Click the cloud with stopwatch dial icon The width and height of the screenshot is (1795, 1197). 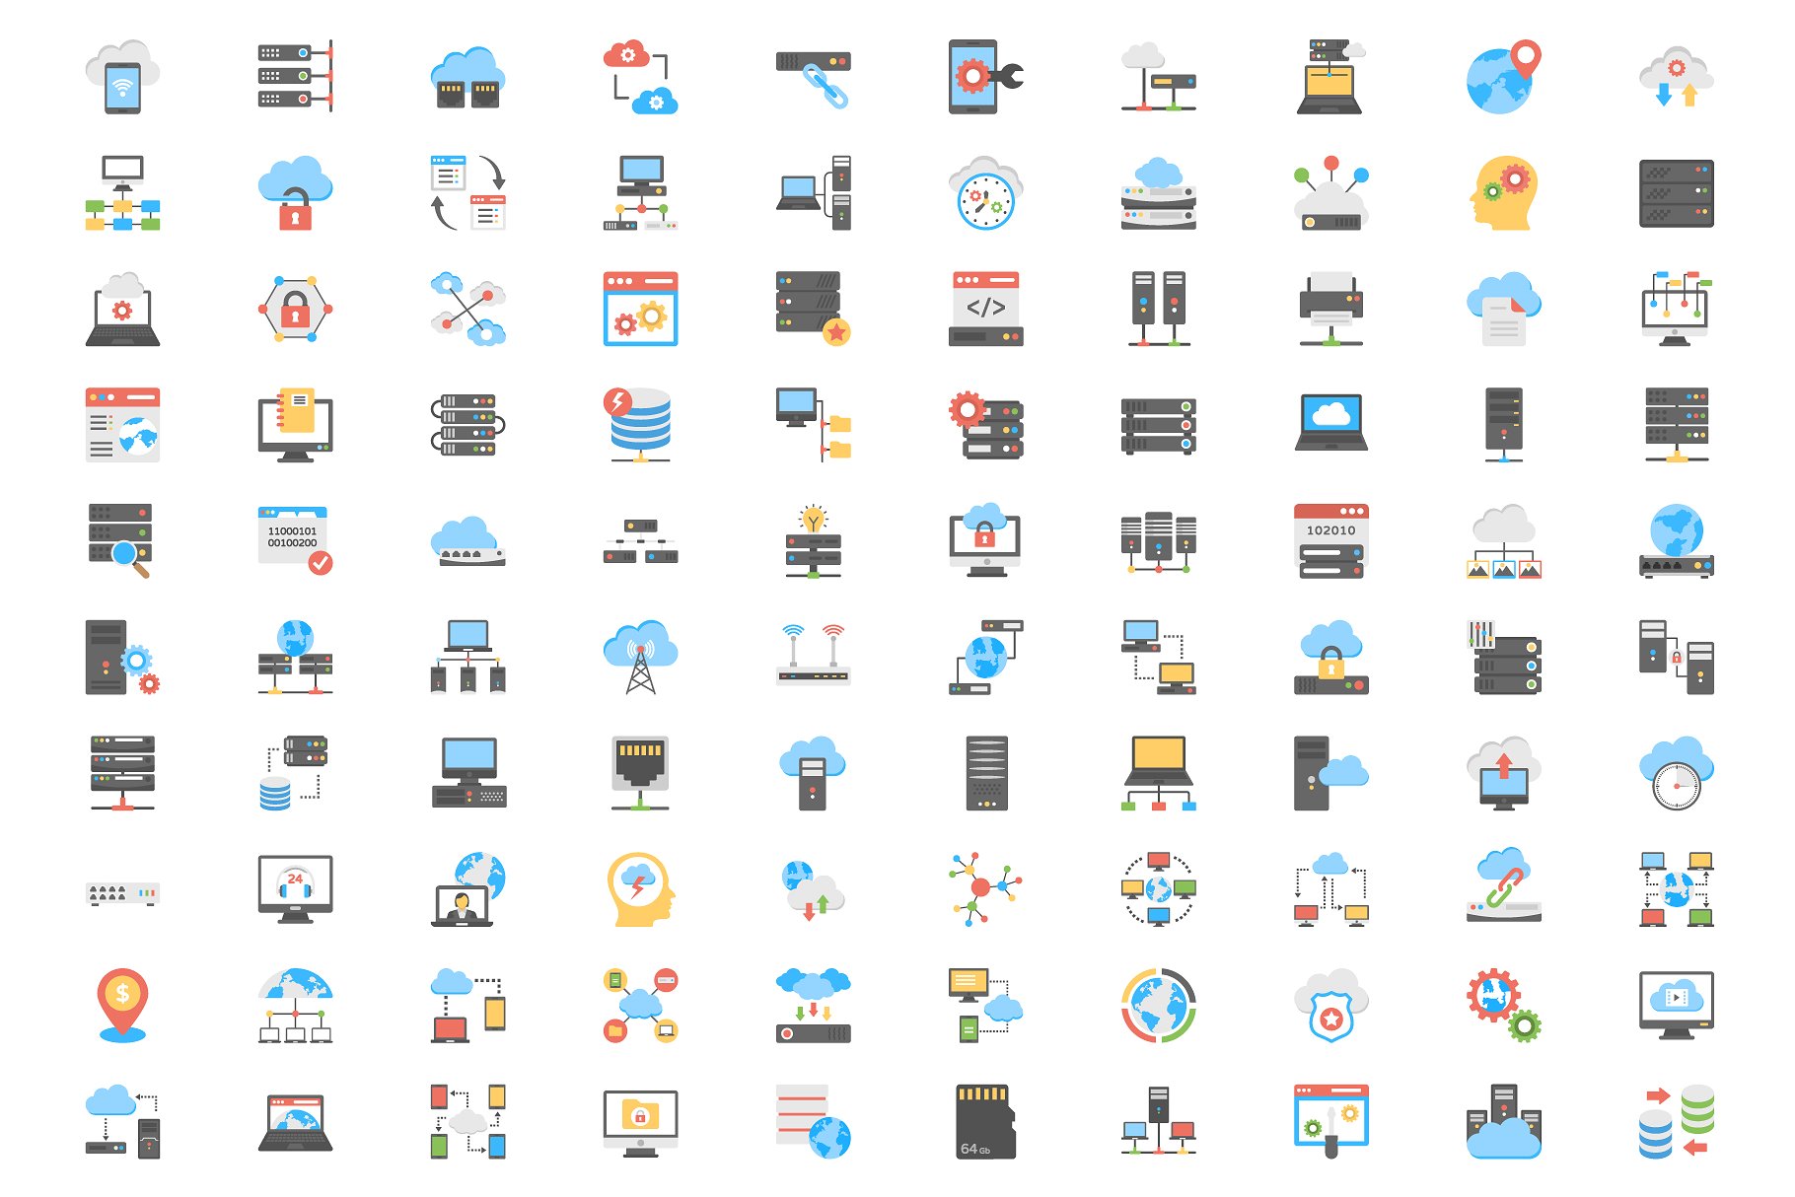[x=1676, y=773]
